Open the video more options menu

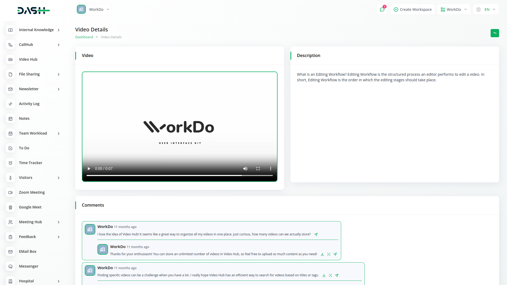tap(271, 169)
